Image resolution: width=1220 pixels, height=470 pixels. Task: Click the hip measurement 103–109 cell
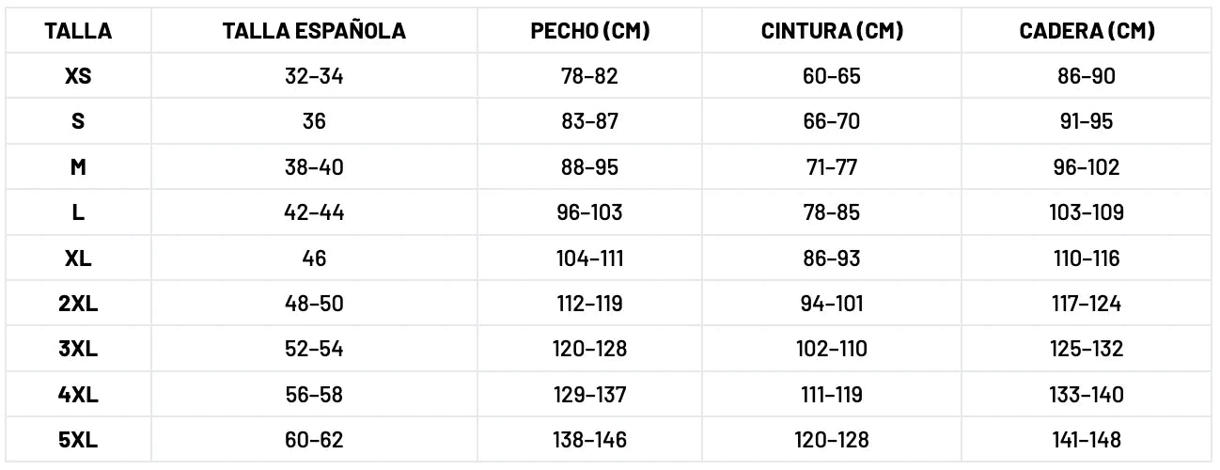tap(1087, 212)
